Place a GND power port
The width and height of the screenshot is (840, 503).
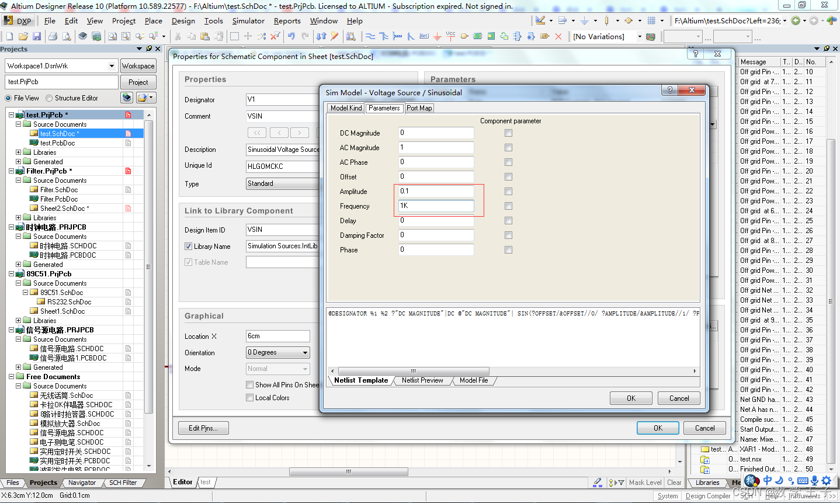[437, 36]
